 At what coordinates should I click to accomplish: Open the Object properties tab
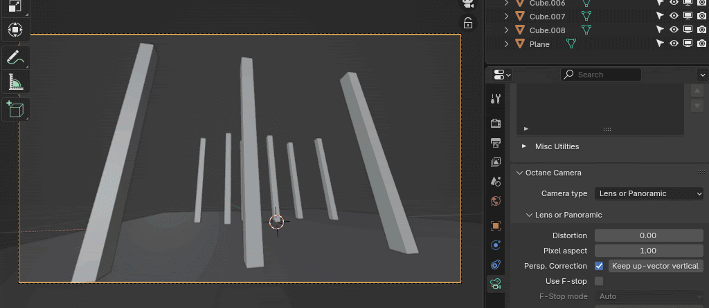496,226
